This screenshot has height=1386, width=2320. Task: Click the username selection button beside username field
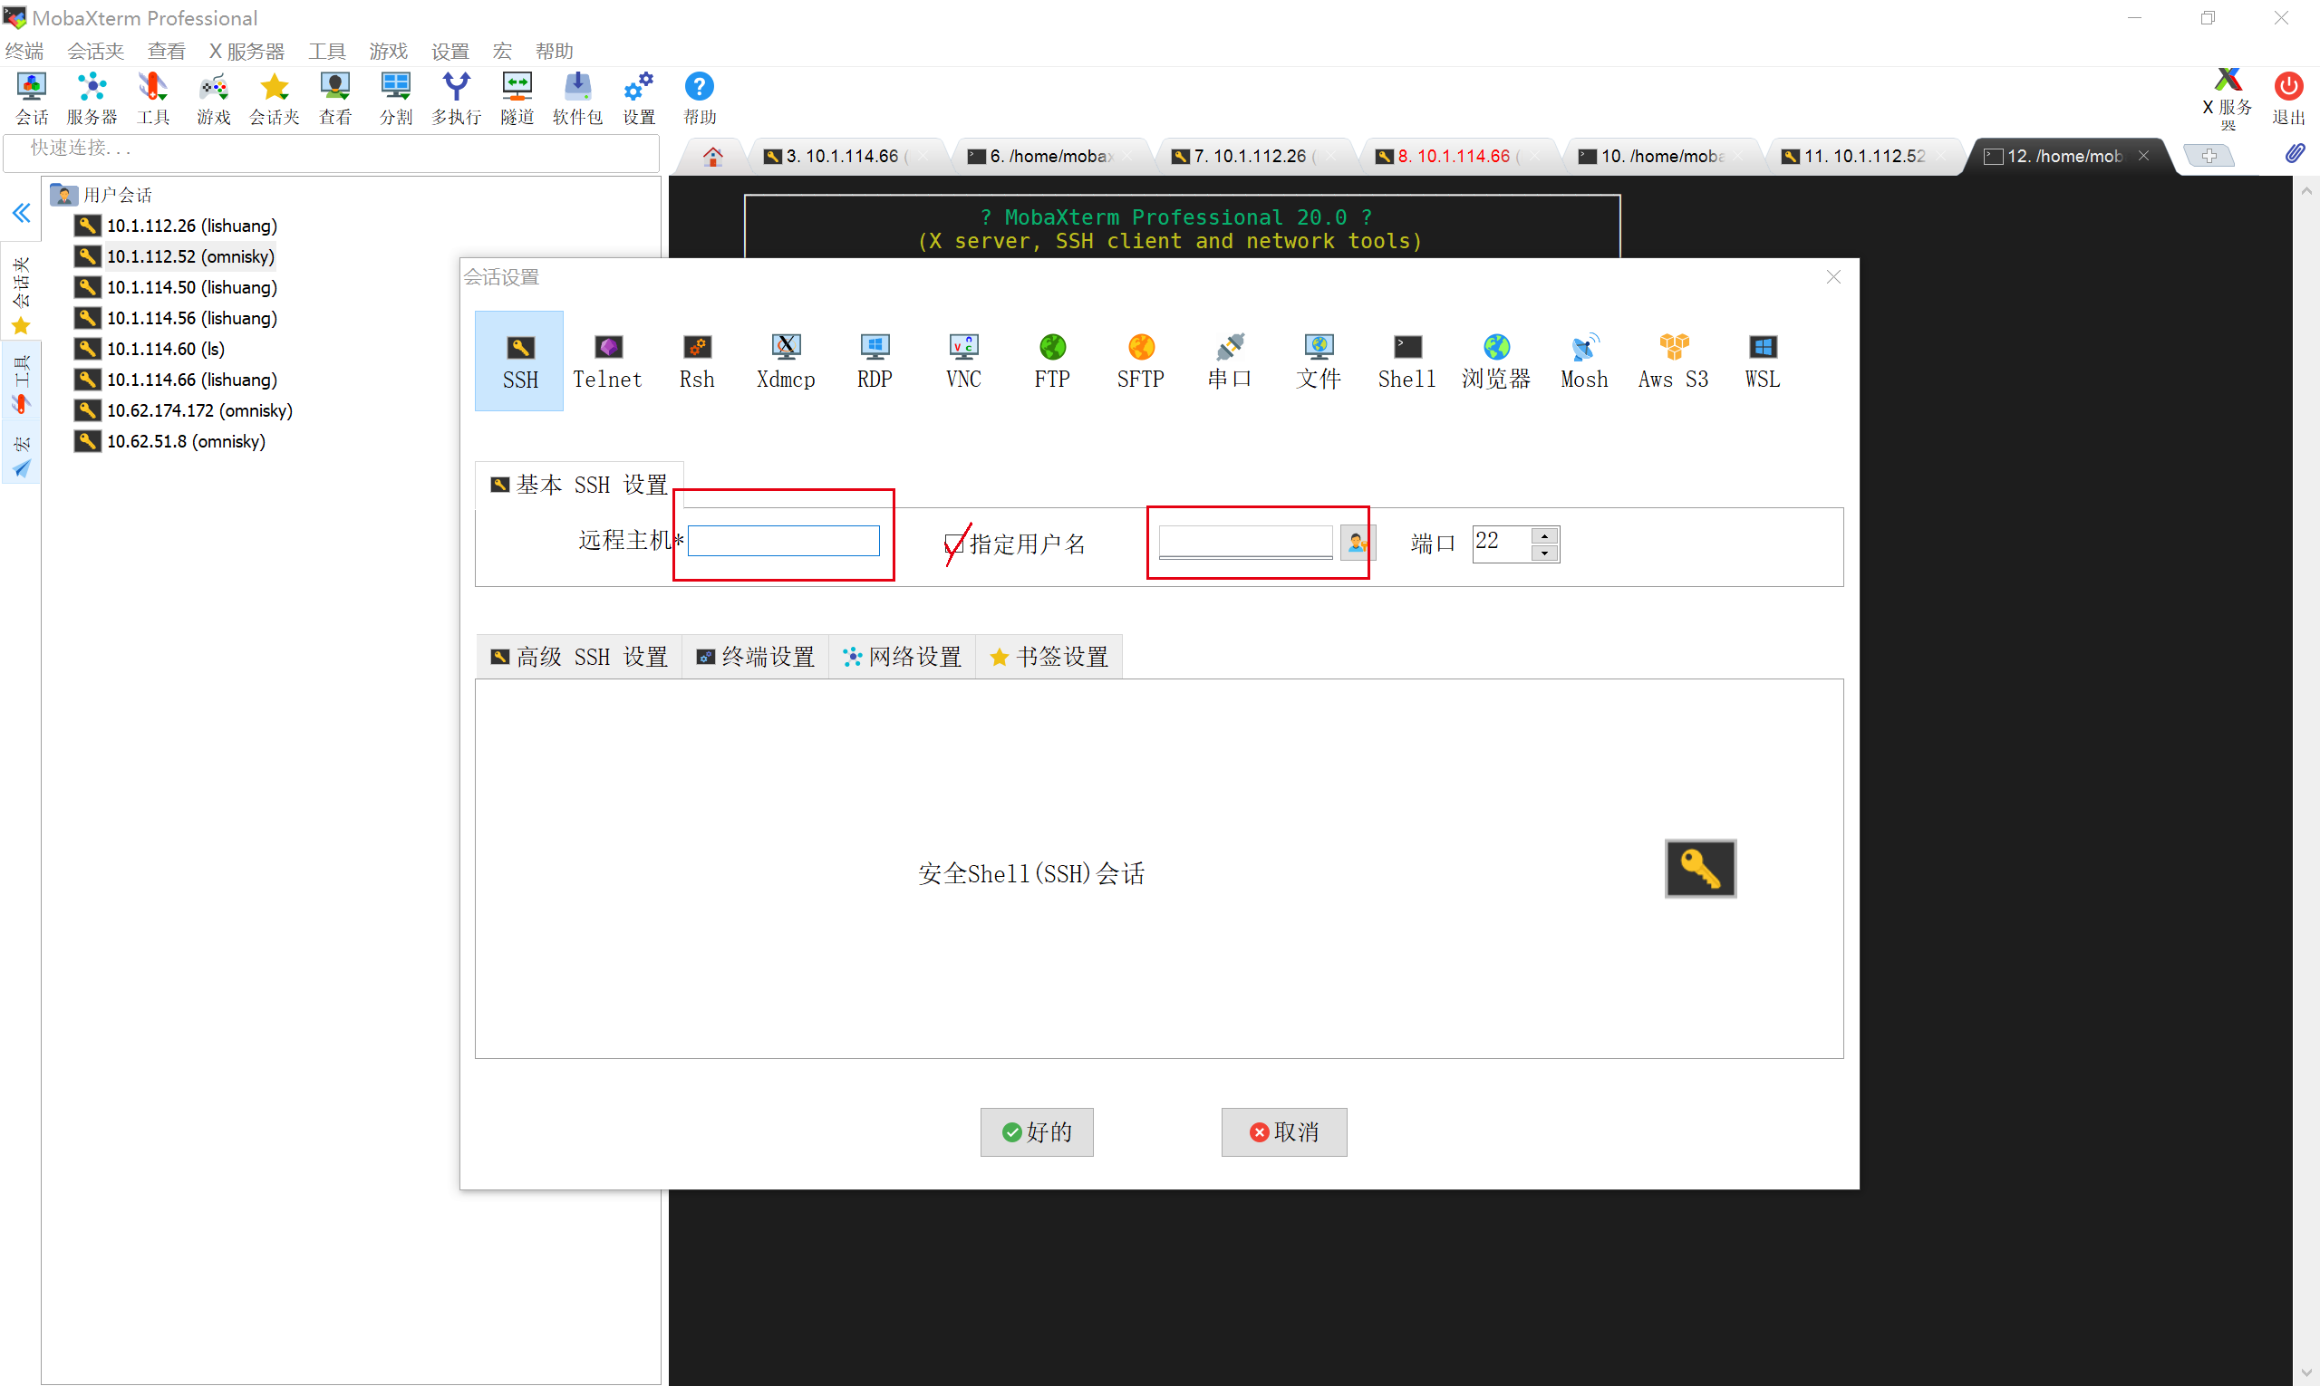[x=1357, y=543]
